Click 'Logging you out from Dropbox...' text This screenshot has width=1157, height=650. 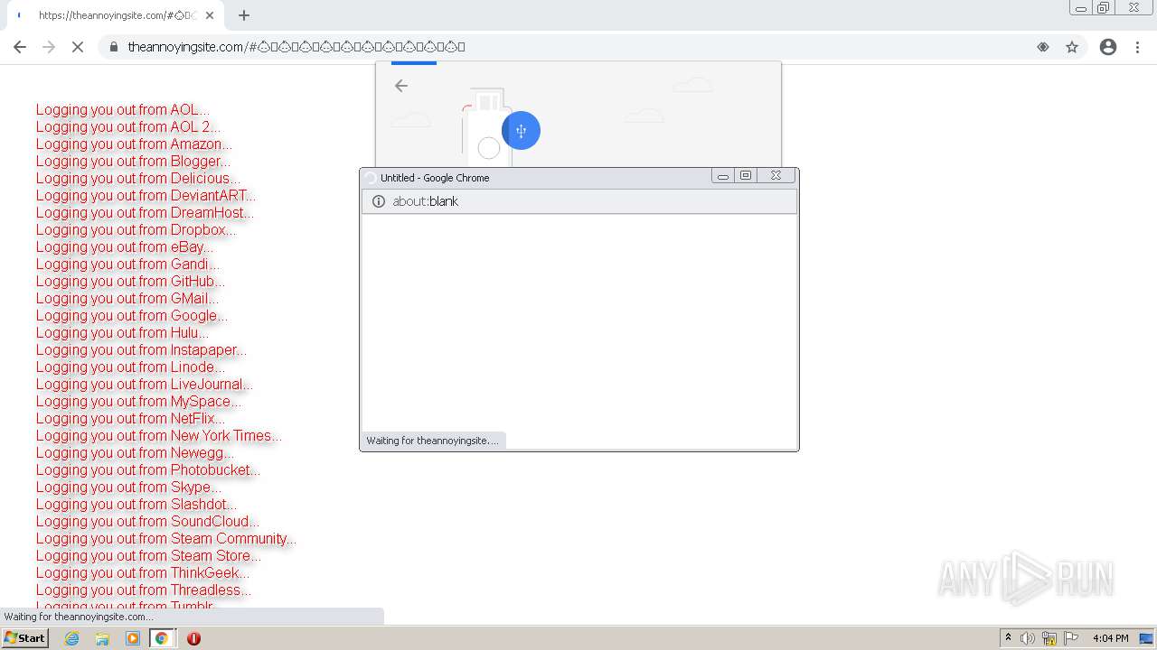[x=136, y=230]
